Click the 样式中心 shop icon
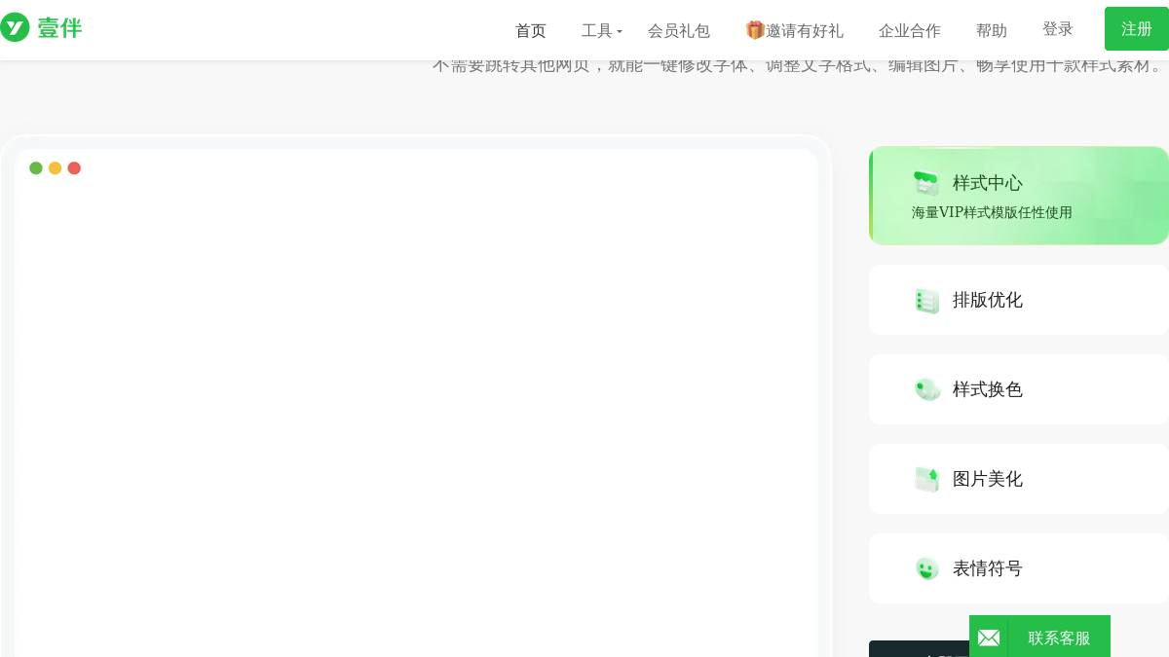Screen dimensions: 1169x657 [926, 183]
